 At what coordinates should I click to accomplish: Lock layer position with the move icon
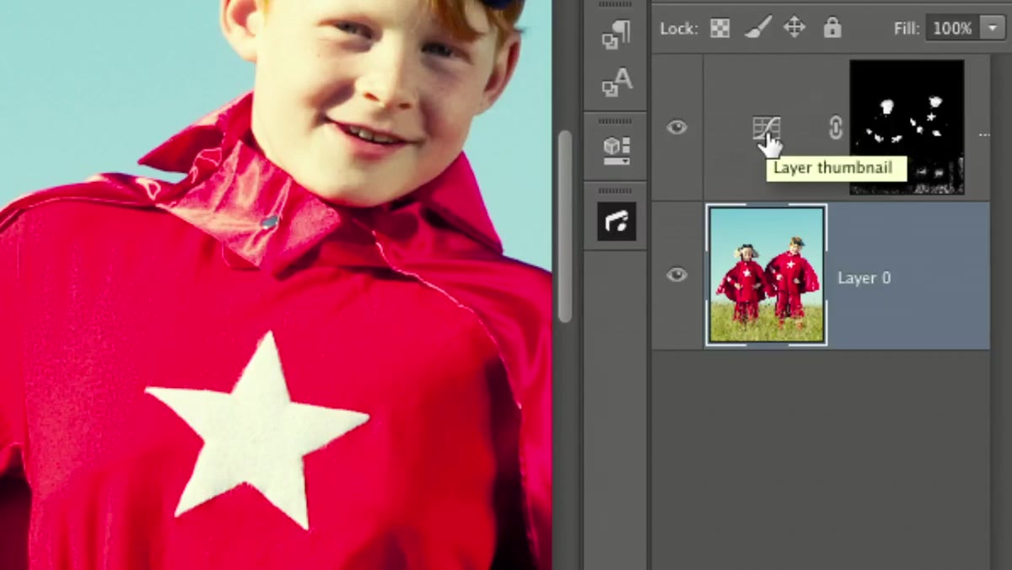click(794, 28)
